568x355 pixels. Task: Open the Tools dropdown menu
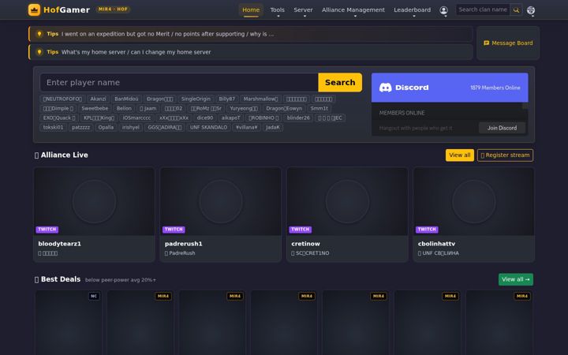click(x=277, y=10)
